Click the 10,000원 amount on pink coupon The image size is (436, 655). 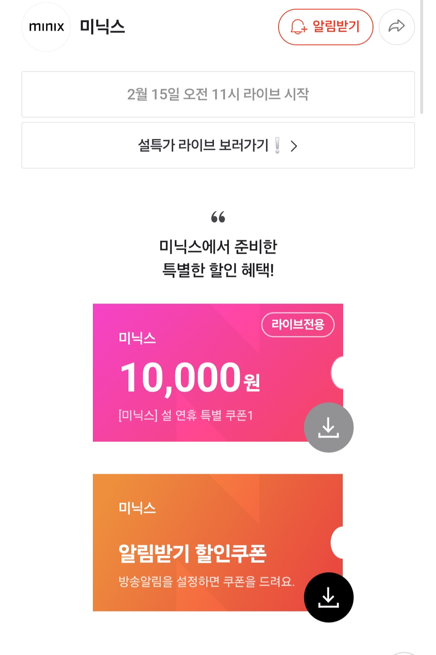tap(190, 378)
